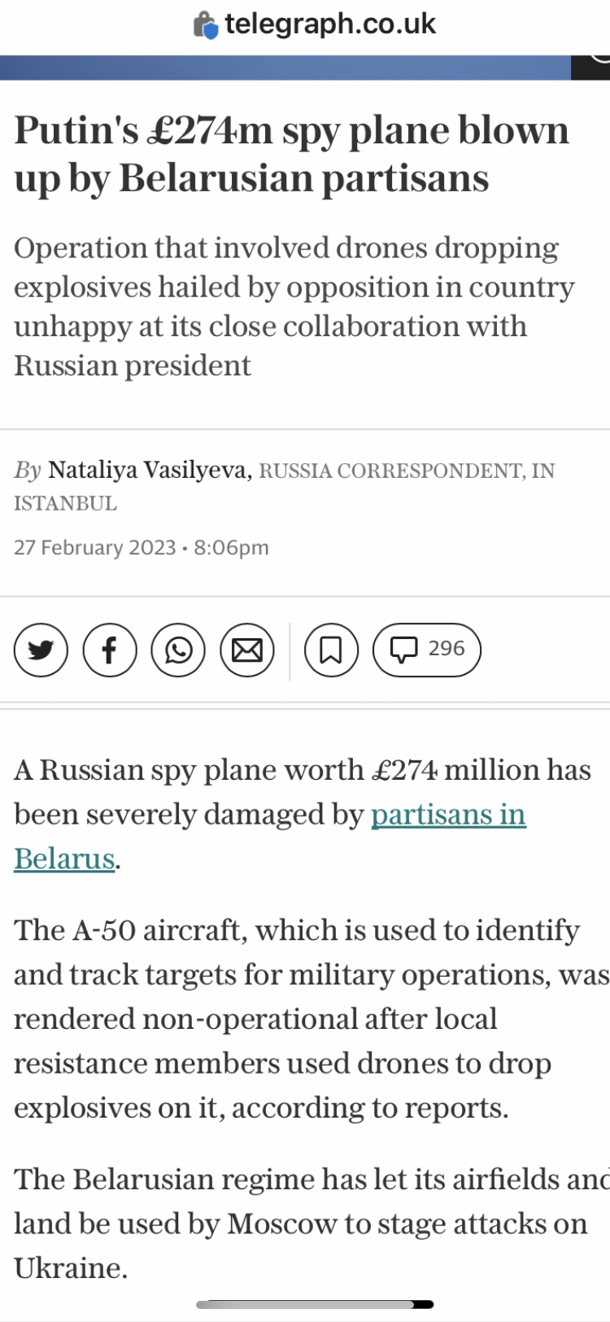
Task: Tap the article subheading about drones
Action: [x=294, y=306]
